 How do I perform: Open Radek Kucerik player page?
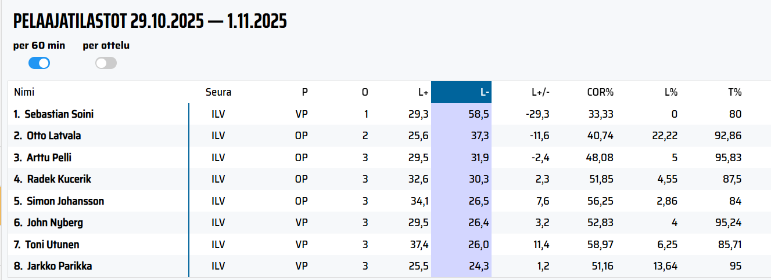(x=59, y=180)
